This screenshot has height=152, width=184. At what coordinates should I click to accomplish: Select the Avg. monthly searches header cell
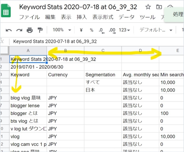click(140, 75)
